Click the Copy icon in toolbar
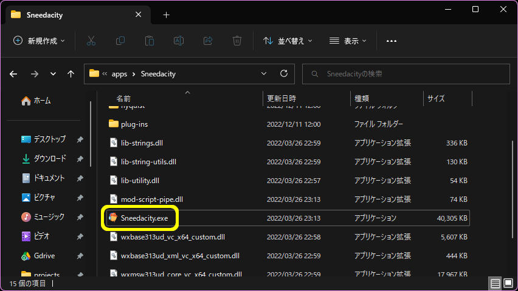Viewport: 518px width, 291px height. [120, 41]
